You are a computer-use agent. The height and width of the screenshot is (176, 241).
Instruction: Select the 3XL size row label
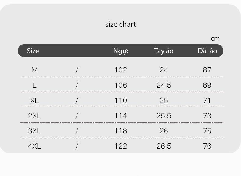34,131
